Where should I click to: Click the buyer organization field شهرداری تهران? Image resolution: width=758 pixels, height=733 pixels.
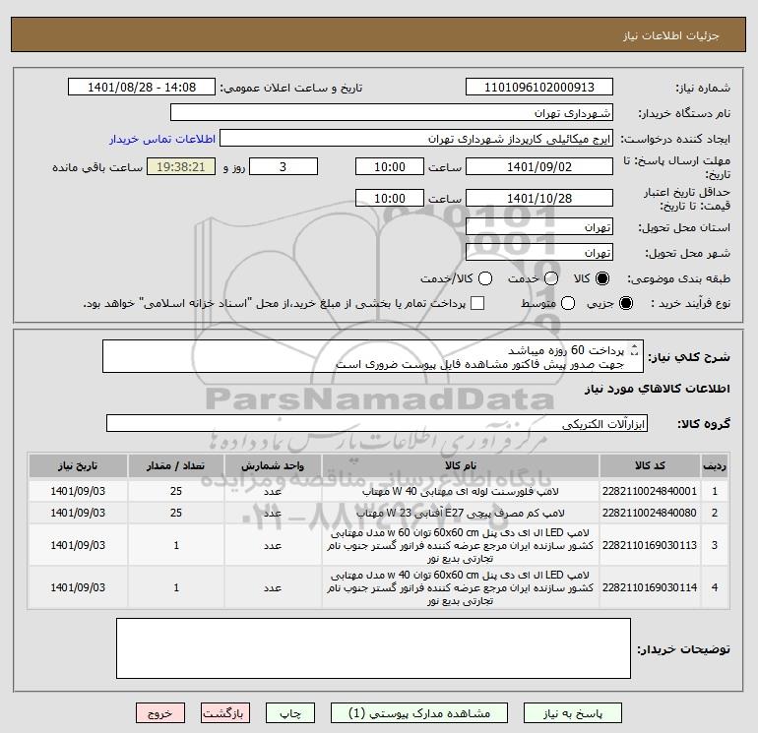click(x=392, y=112)
